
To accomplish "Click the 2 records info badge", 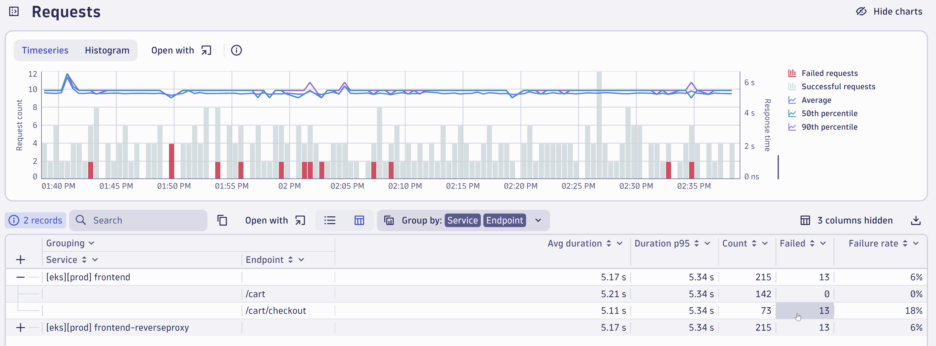I will tap(35, 220).
